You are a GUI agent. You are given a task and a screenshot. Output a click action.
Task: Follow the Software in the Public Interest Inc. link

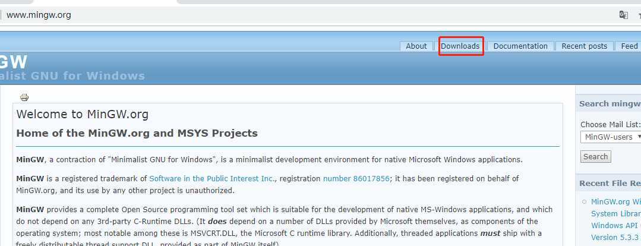tap(212, 179)
